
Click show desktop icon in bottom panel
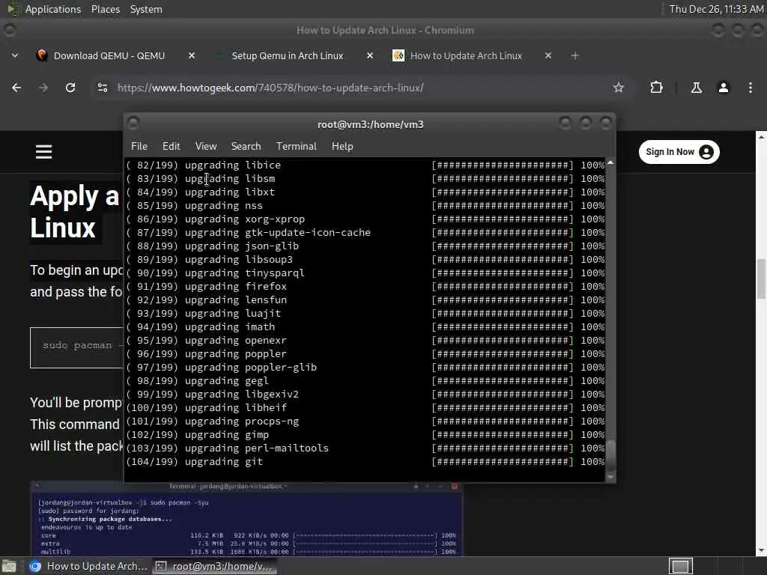point(9,566)
